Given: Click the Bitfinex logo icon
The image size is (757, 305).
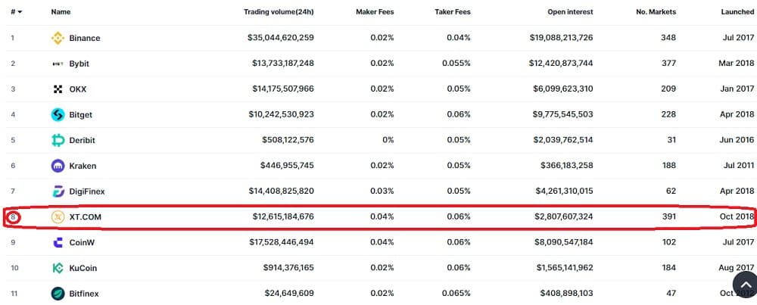Looking at the screenshot, I should tap(58, 294).
